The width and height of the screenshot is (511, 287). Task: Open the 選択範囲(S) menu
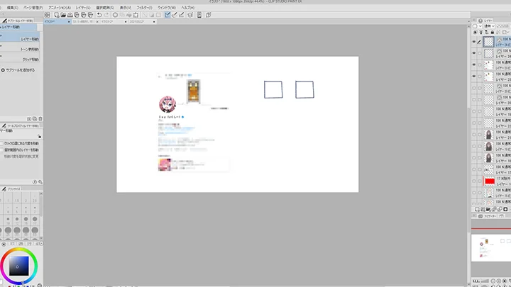point(105,8)
